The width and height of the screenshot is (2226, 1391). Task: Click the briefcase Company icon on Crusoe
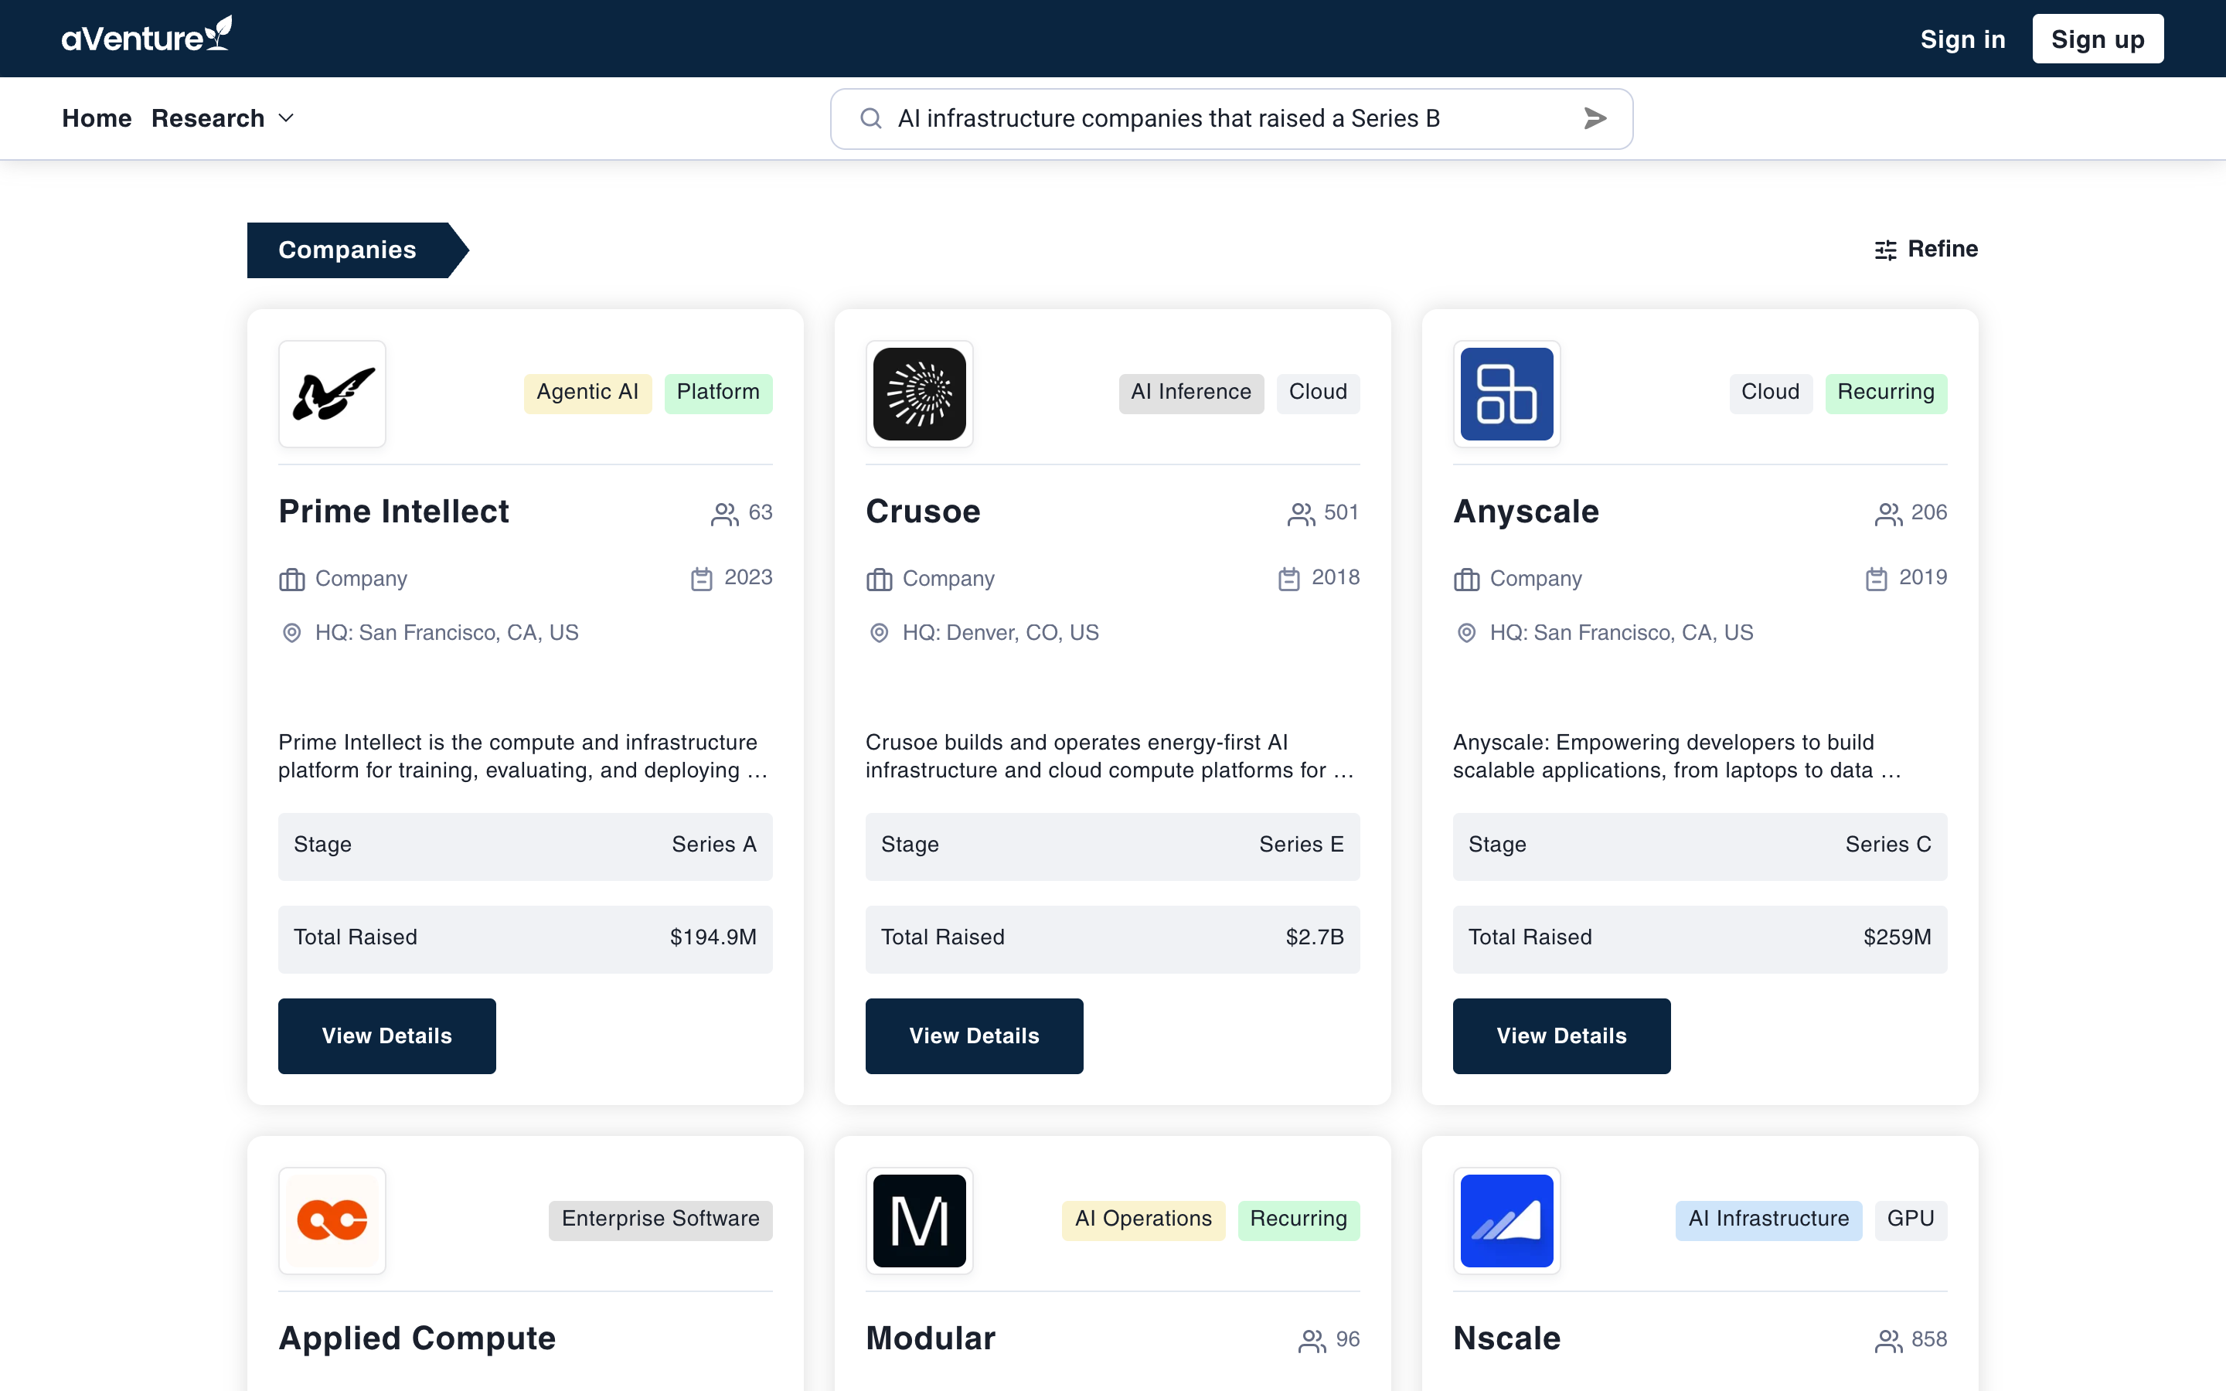pyautogui.click(x=880, y=580)
